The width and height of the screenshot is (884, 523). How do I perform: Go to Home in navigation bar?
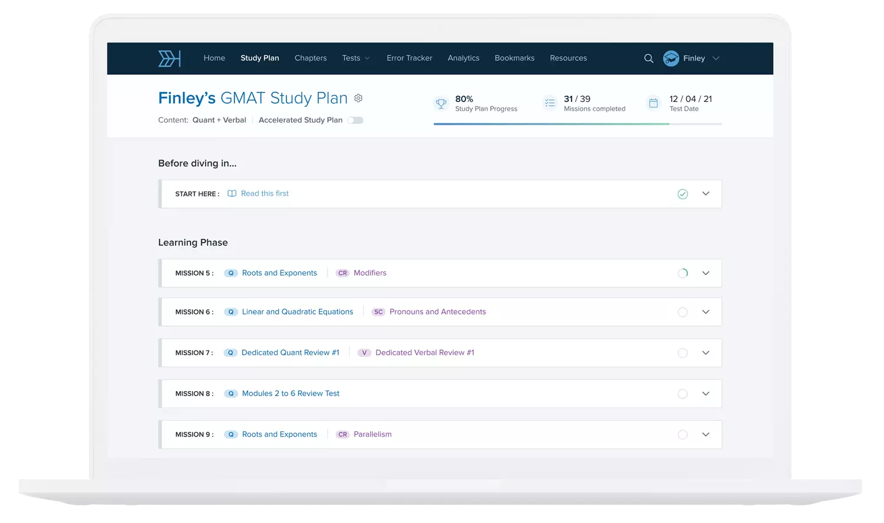point(215,58)
